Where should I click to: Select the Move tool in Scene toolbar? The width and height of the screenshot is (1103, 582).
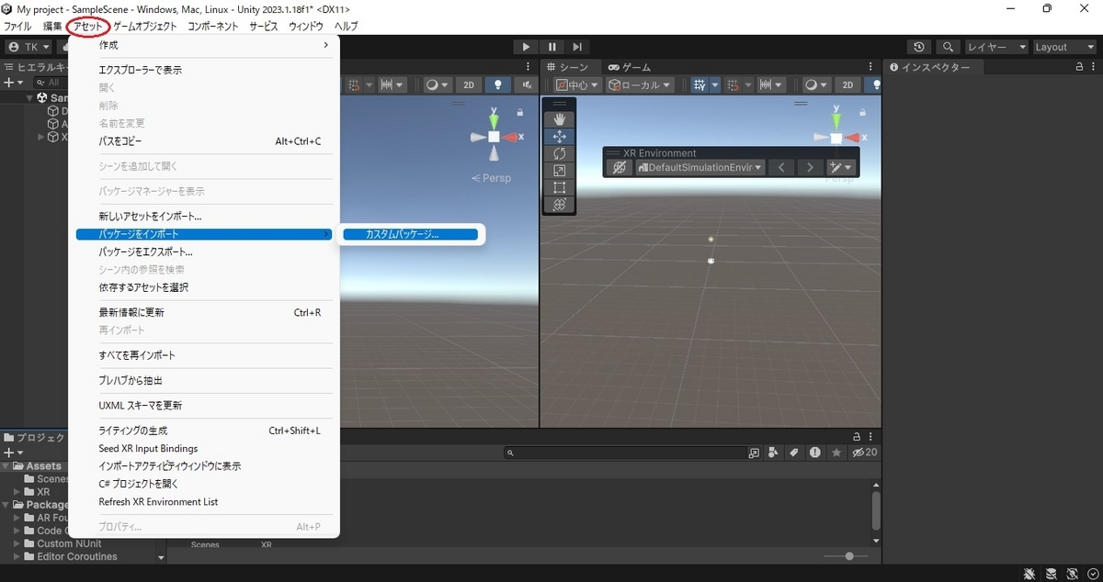coord(560,136)
